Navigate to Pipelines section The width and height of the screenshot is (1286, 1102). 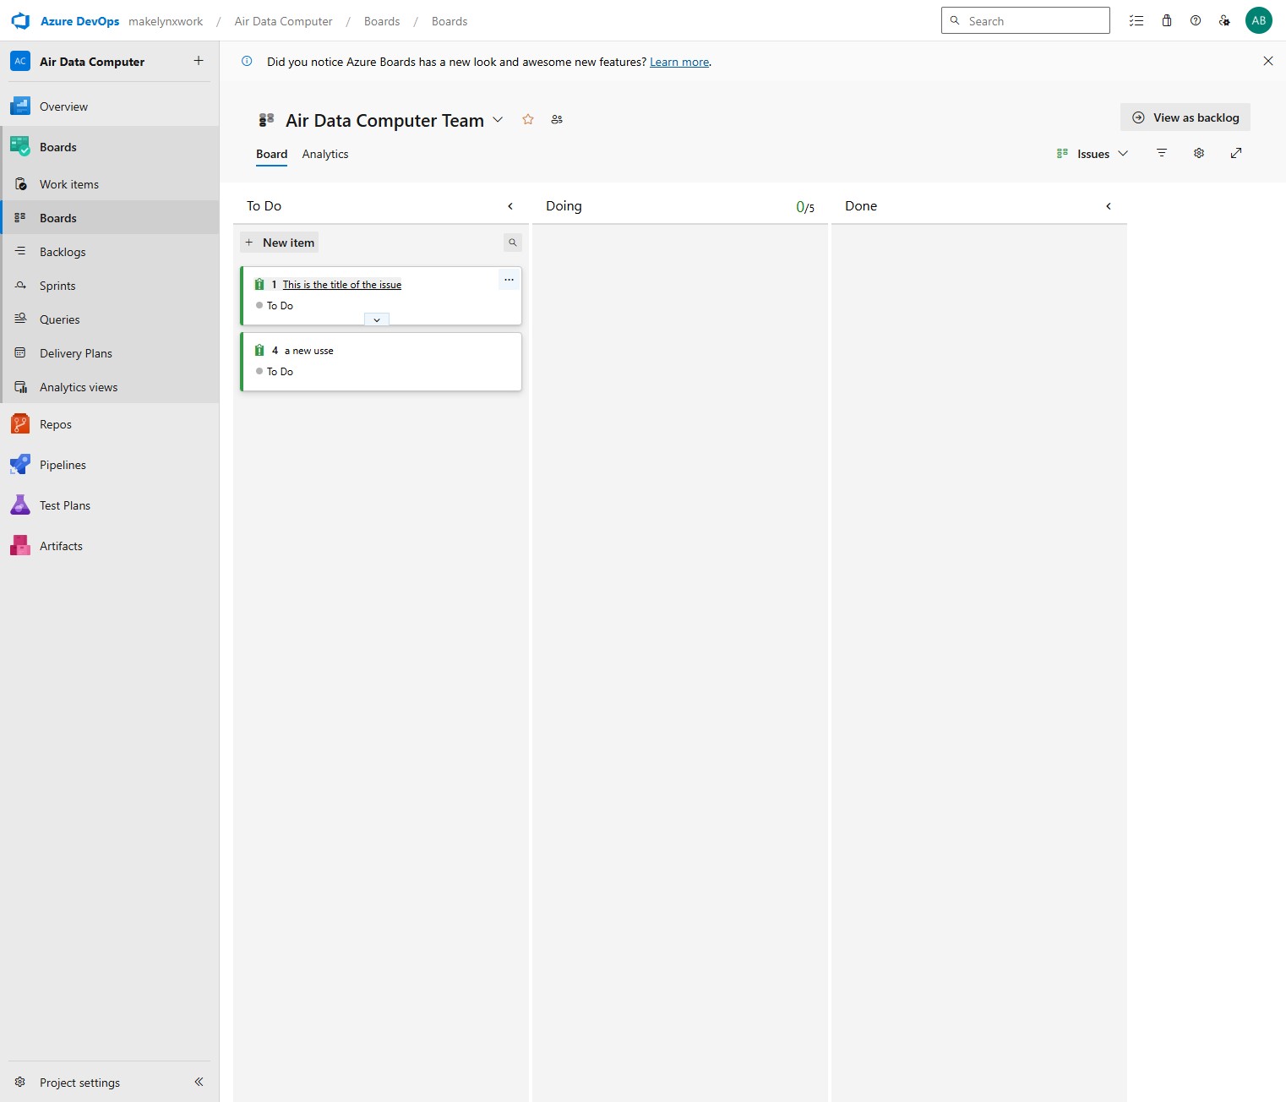110,465
